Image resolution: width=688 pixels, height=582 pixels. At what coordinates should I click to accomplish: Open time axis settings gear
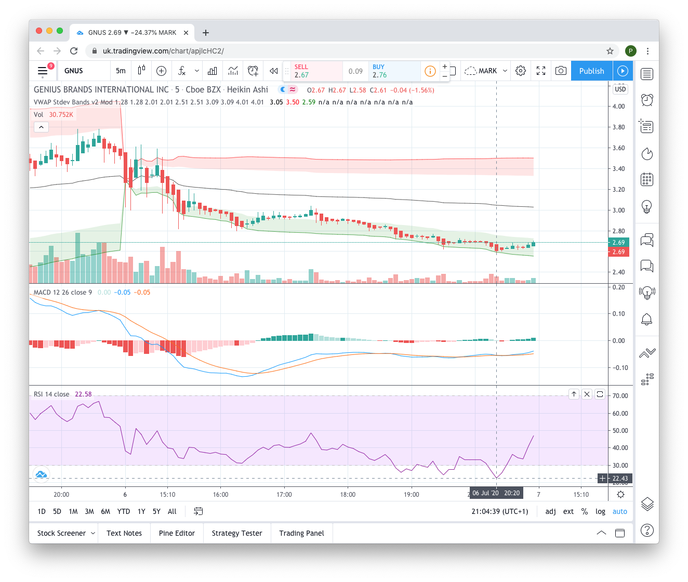click(620, 494)
